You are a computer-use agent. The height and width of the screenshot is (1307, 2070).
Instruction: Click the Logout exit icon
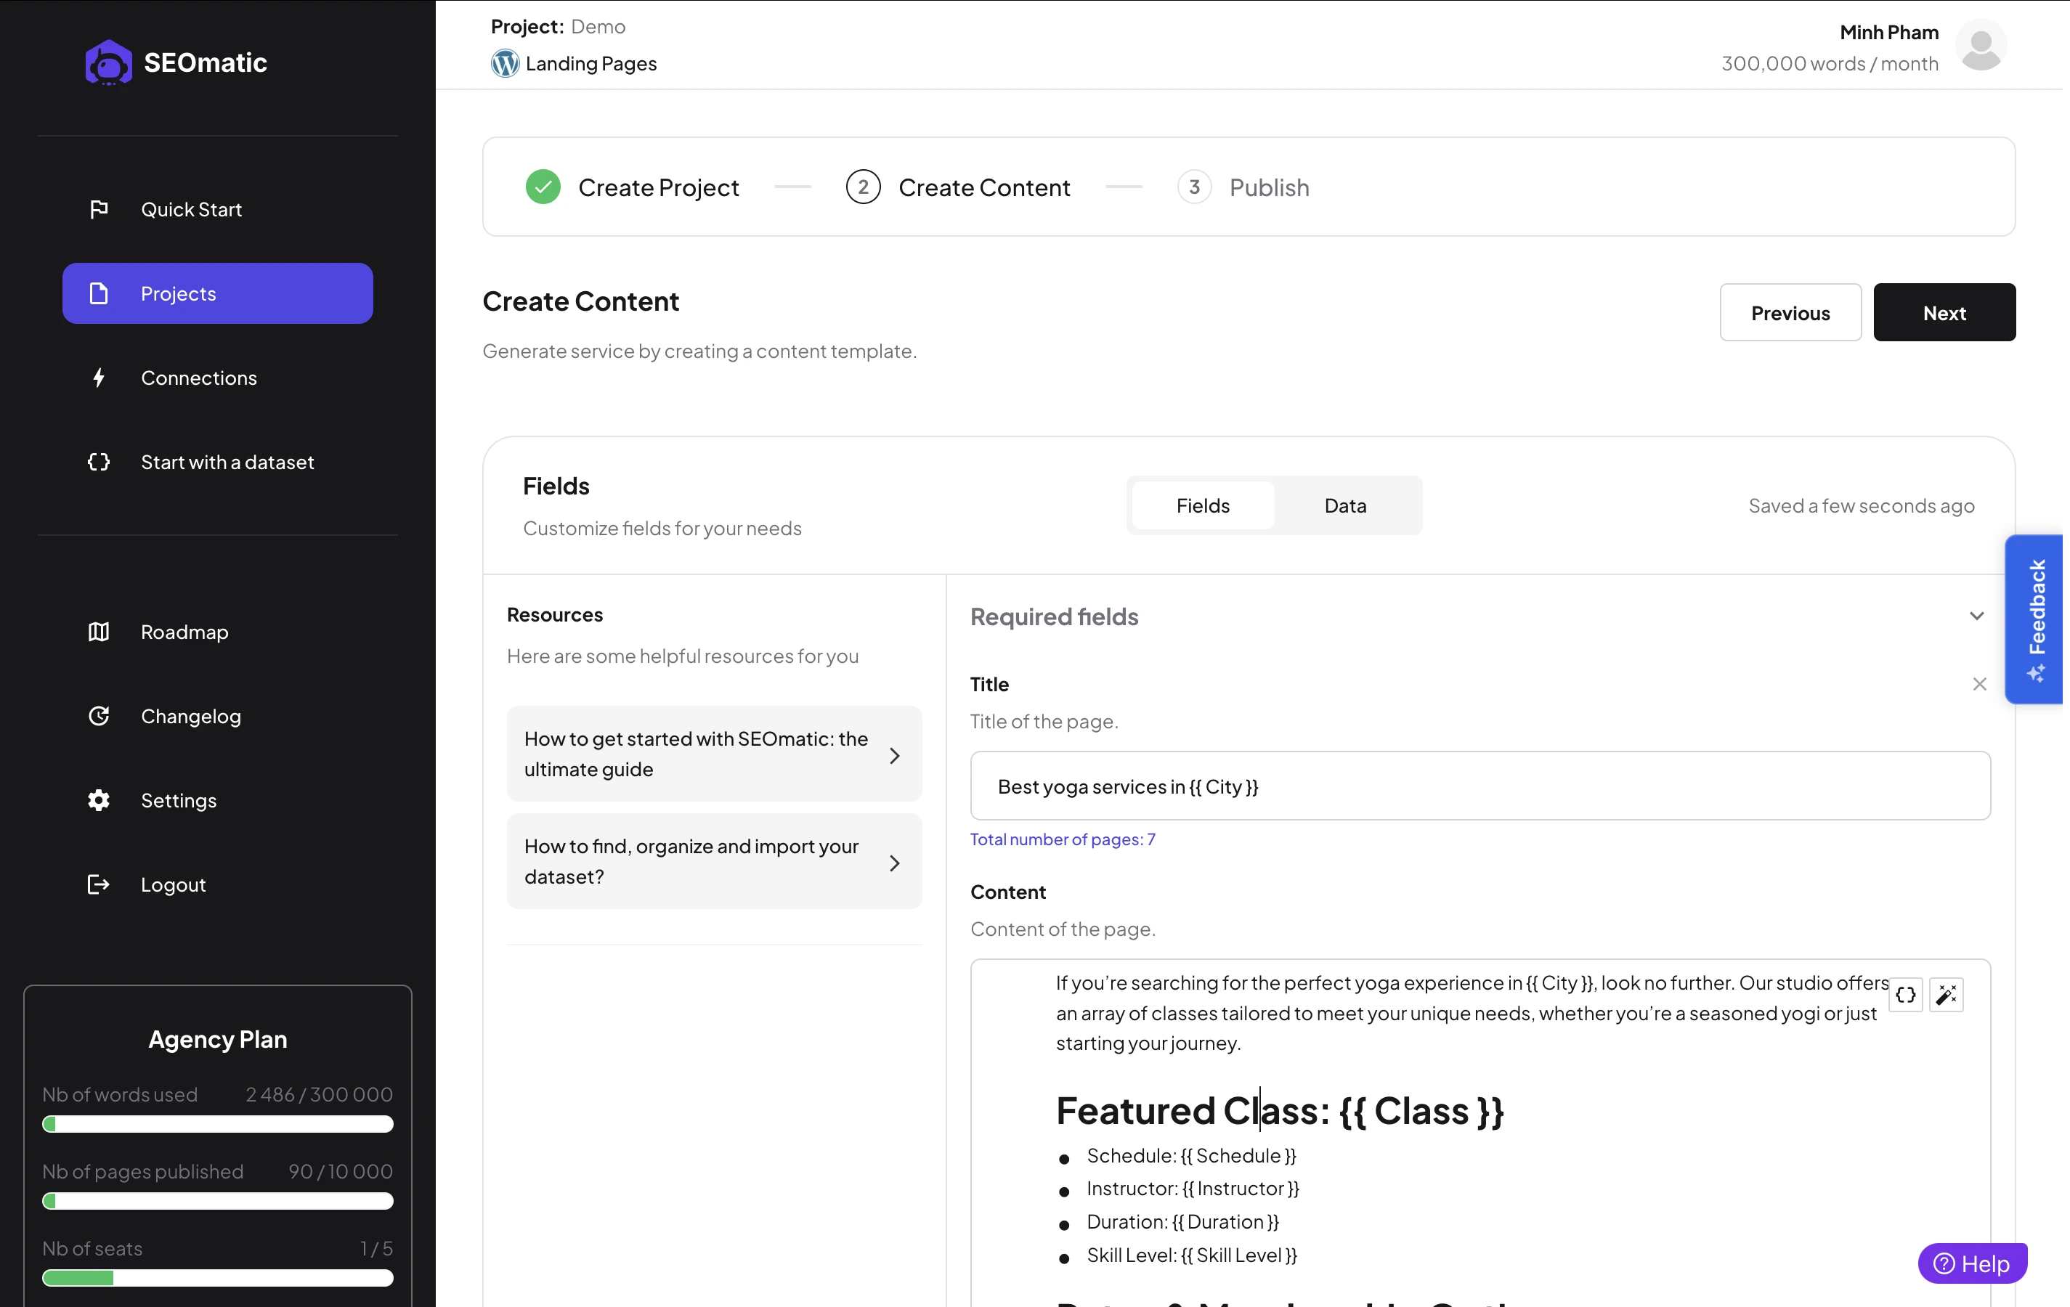pos(99,884)
